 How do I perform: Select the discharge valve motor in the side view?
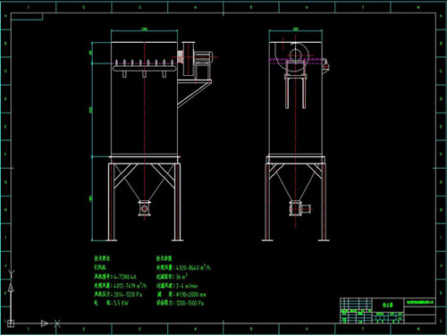click(x=307, y=208)
